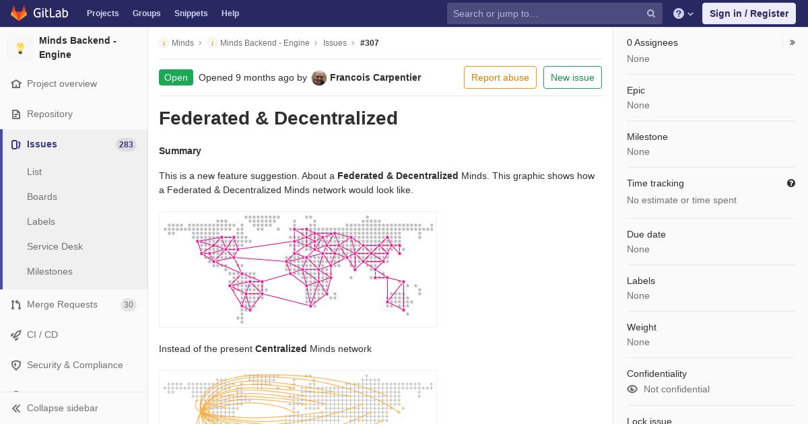
Task: Open the issues List submenu item
Action: [x=34, y=172]
